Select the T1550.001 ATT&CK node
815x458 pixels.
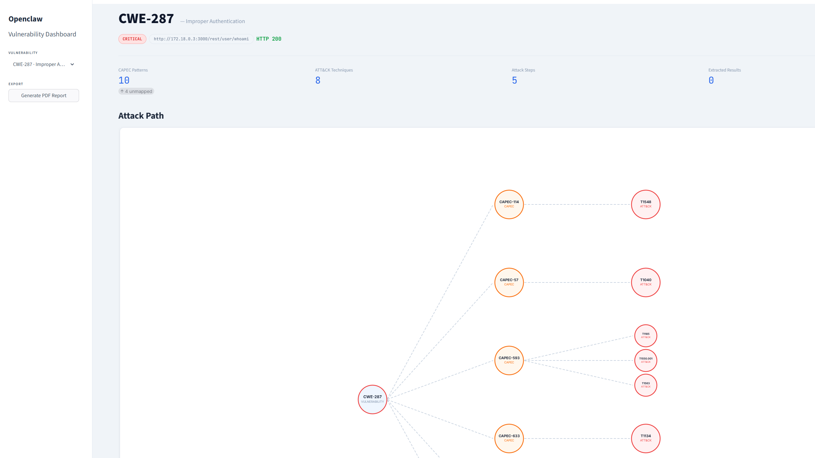pos(646,360)
